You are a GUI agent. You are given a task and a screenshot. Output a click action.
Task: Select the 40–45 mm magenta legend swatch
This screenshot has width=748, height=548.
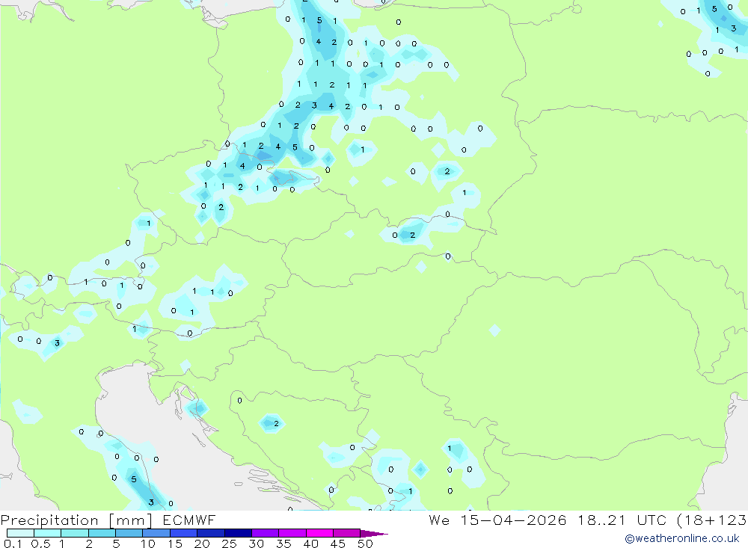319,533
